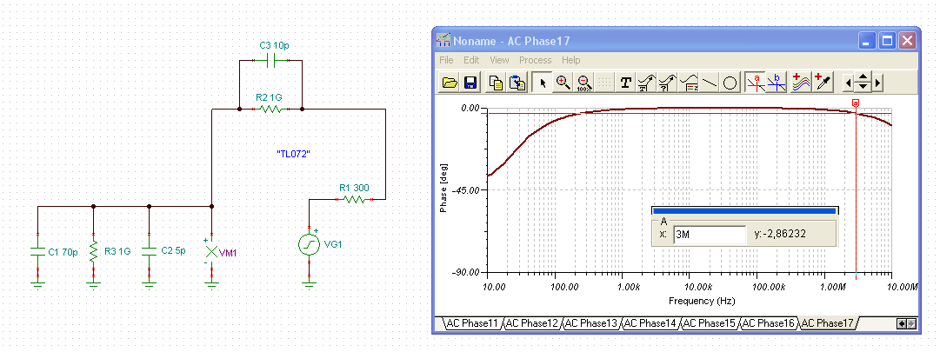Open the Process menu
Image resolution: width=940 pixels, height=352 pixels.
[536, 60]
